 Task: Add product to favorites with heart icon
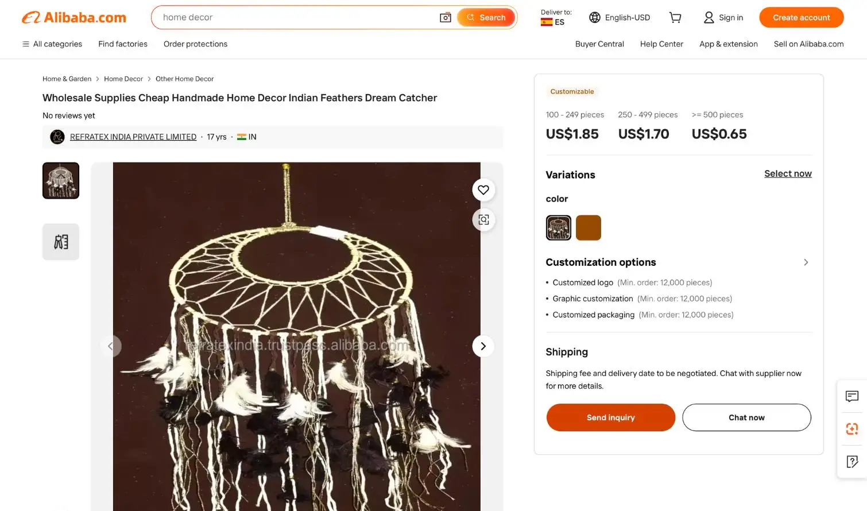click(x=483, y=189)
